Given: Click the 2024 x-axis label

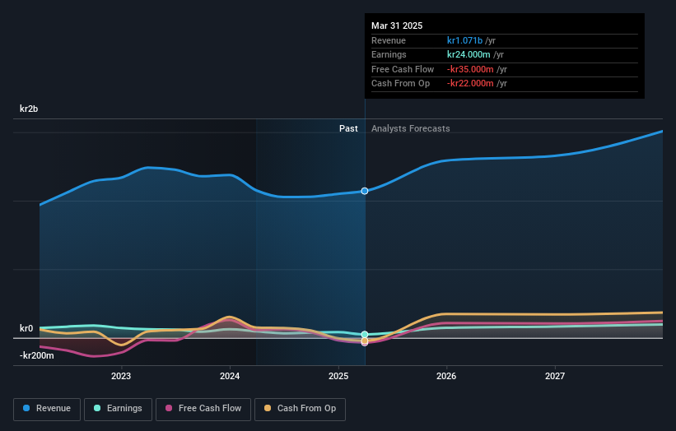Looking at the screenshot, I should pos(230,376).
